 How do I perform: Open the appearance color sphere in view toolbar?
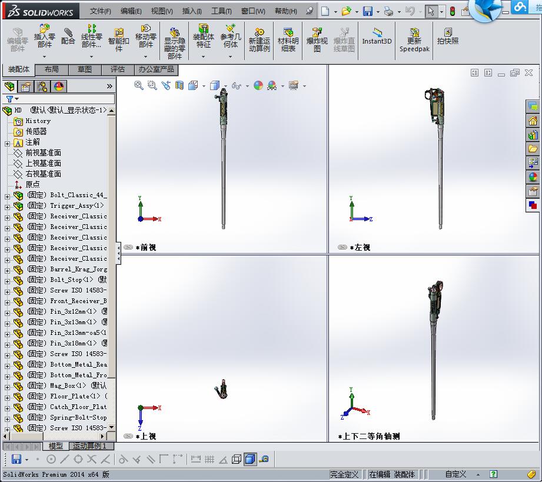click(x=258, y=85)
